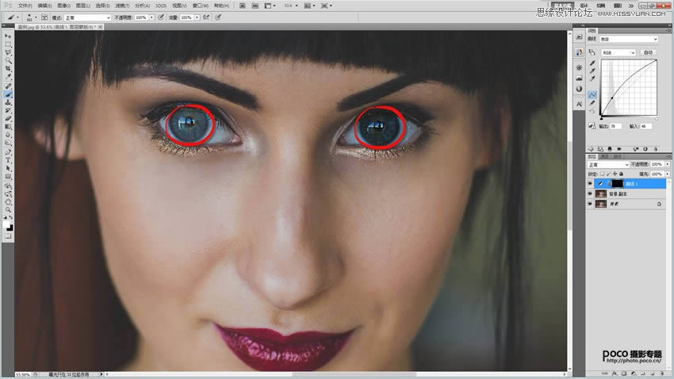Image resolution: width=674 pixels, height=379 pixels.
Task: Toggle visibility of 背景 副本 layer
Action: [x=590, y=193]
